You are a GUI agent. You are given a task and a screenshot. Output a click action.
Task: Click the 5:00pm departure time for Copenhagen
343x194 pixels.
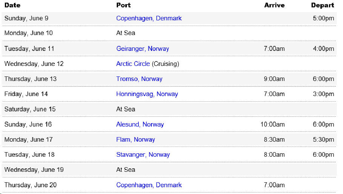[323, 18]
